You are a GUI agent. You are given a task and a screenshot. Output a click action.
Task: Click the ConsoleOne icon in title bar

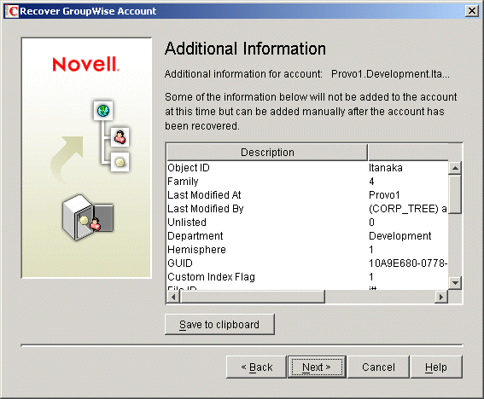click(x=12, y=11)
